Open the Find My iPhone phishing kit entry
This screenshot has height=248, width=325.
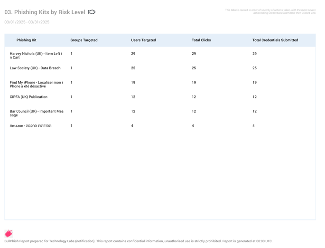(36, 84)
